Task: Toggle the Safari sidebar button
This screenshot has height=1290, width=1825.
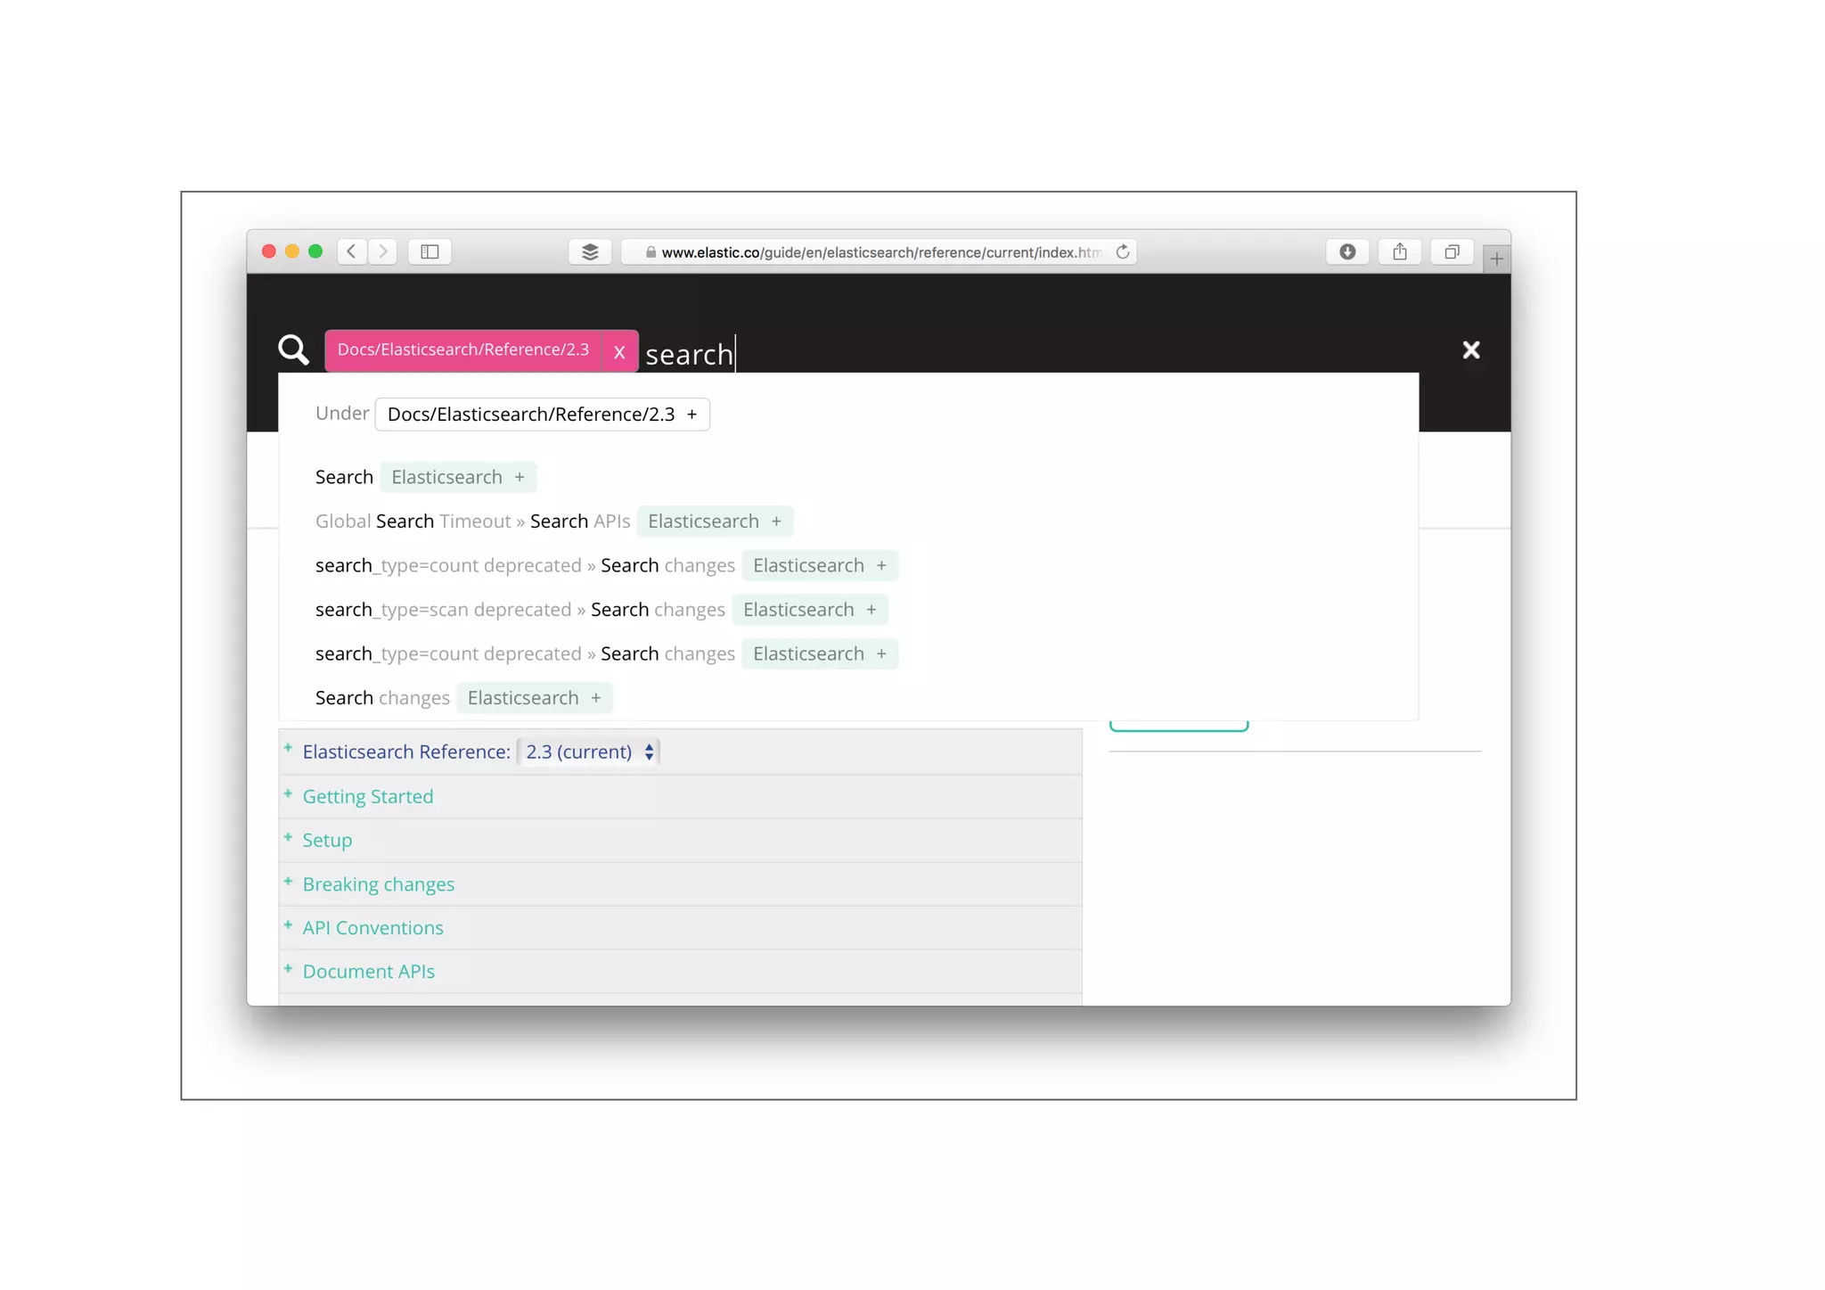Action: click(430, 252)
